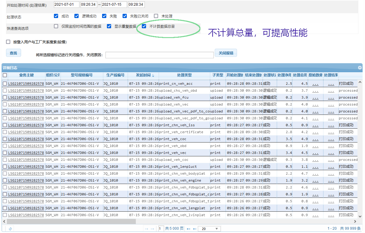365x233 pixels.
Task: Sort by the 处理类型 column header
Action: coord(184,75)
